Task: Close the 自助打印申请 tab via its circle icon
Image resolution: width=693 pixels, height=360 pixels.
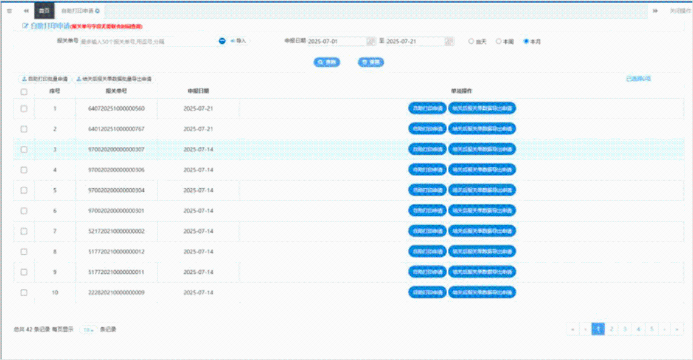Action: 97,10
